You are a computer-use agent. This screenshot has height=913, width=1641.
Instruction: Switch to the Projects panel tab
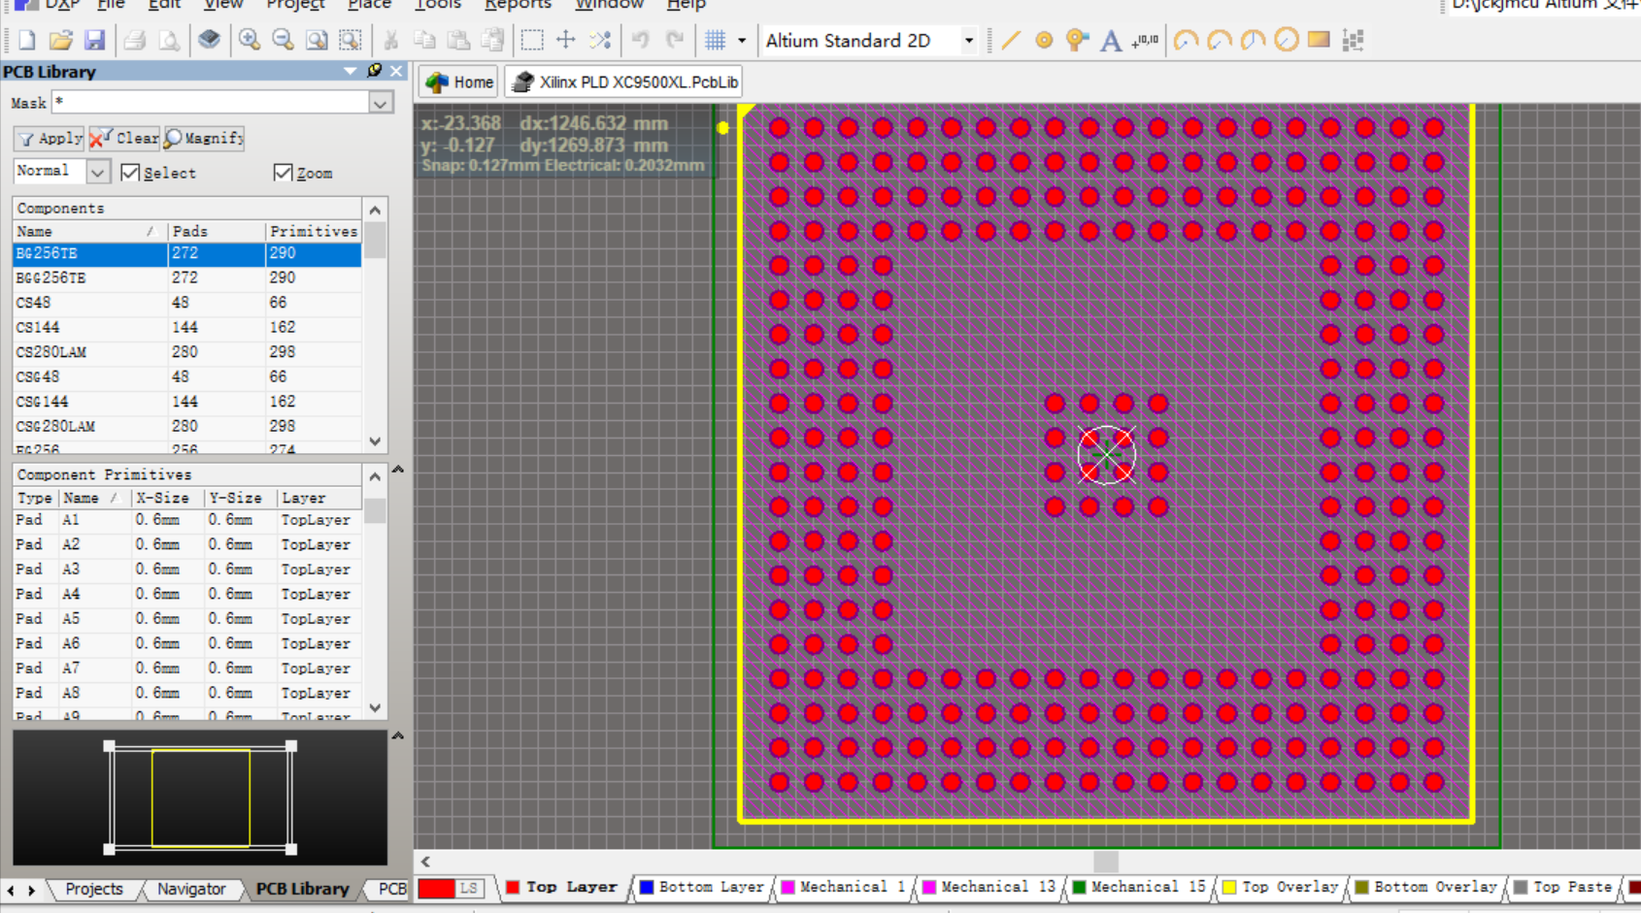[x=93, y=889]
